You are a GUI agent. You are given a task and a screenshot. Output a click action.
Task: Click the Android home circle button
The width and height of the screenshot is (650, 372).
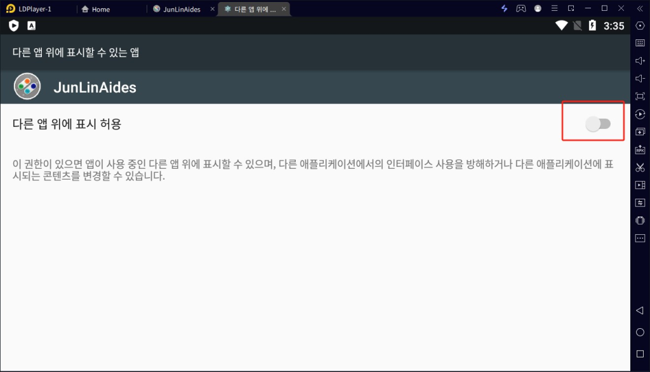click(640, 332)
